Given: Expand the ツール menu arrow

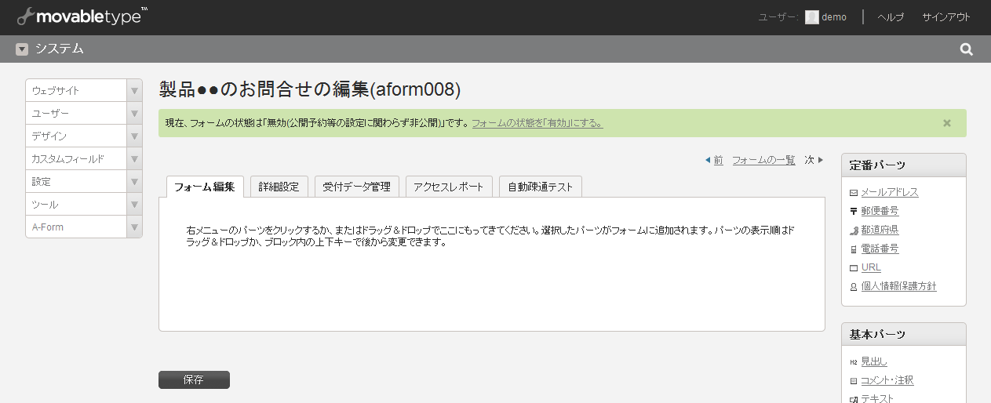Looking at the screenshot, I should pyautogui.click(x=134, y=205).
